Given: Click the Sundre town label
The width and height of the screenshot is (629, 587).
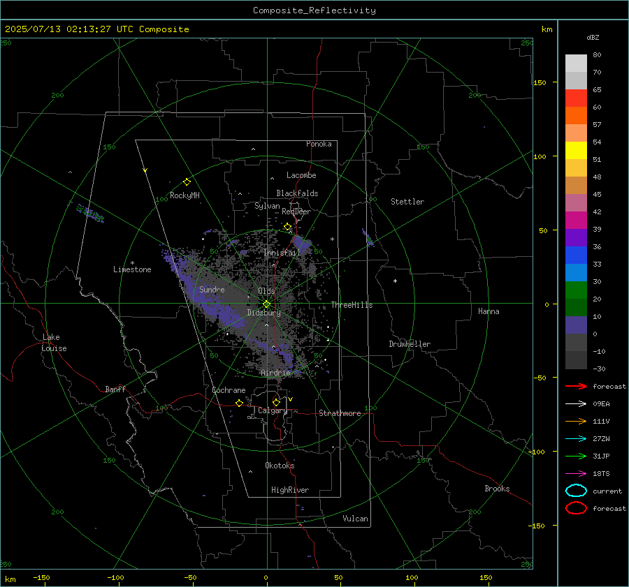Looking at the screenshot, I should coord(212,289).
